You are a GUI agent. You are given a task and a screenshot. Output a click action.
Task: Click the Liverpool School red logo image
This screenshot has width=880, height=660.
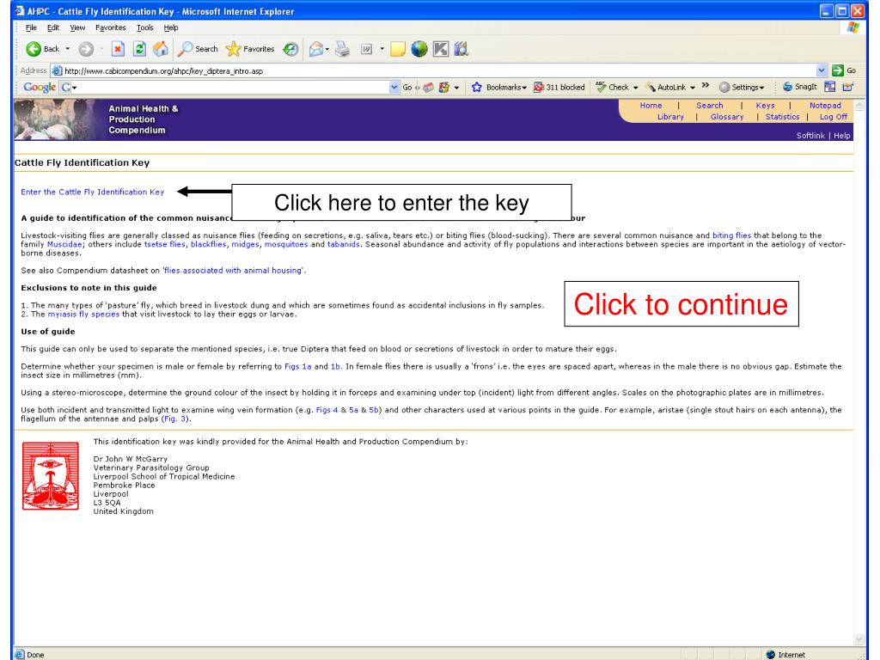pos(51,476)
